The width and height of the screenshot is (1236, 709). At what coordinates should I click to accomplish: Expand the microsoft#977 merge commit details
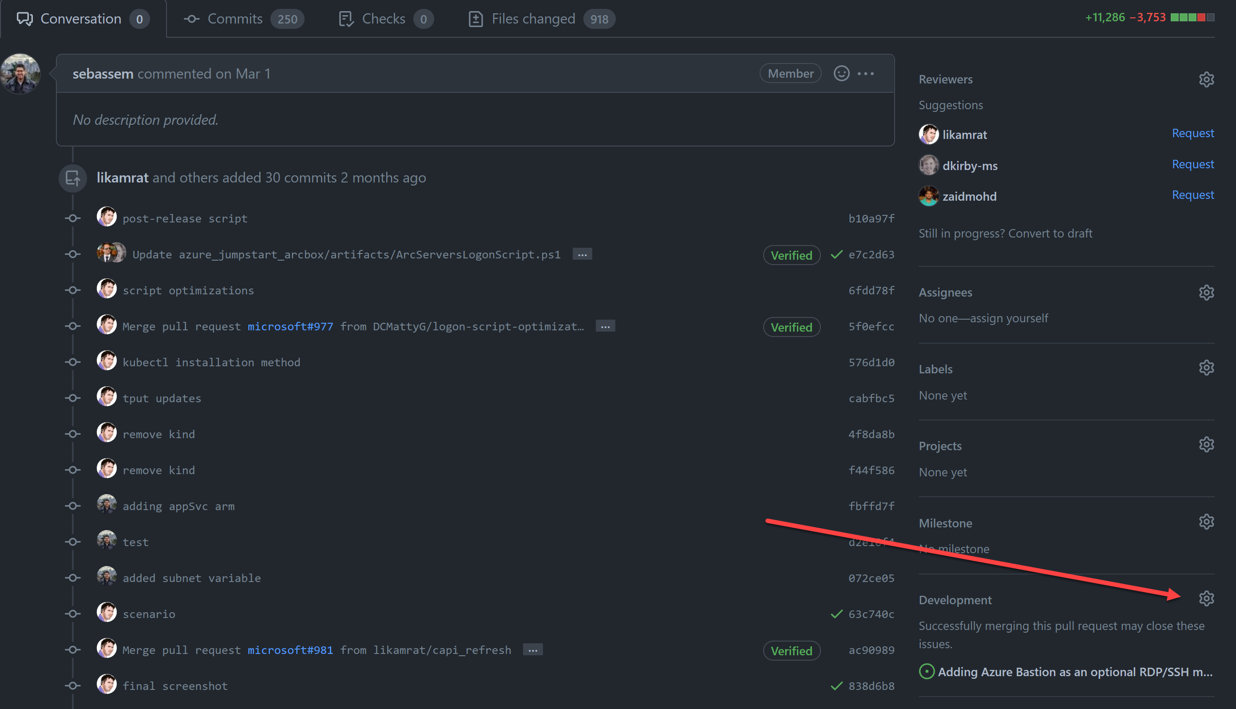click(x=605, y=327)
